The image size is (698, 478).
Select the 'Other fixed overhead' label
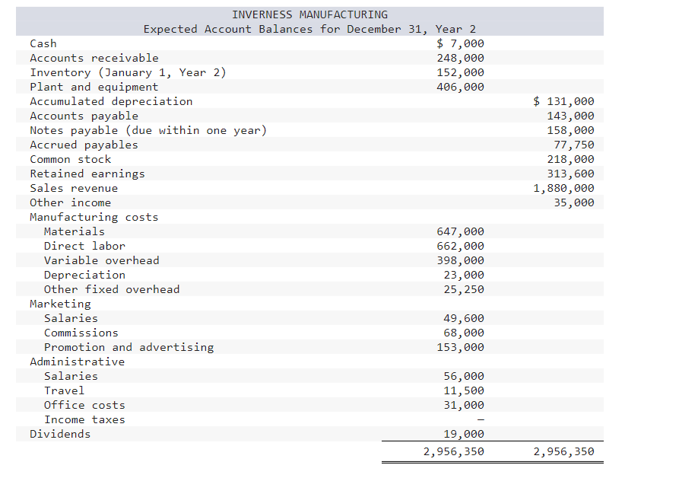pyautogui.click(x=112, y=289)
